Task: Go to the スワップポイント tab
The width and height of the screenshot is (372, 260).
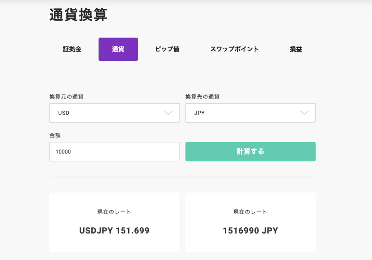Action: [x=234, y=49]
